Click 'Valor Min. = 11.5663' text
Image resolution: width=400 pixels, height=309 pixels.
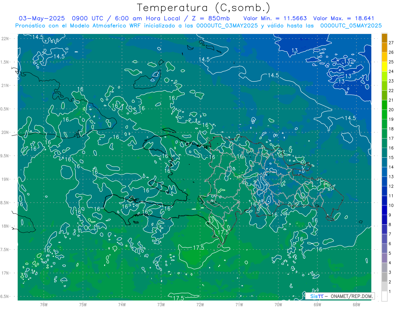tap(275, 18)
